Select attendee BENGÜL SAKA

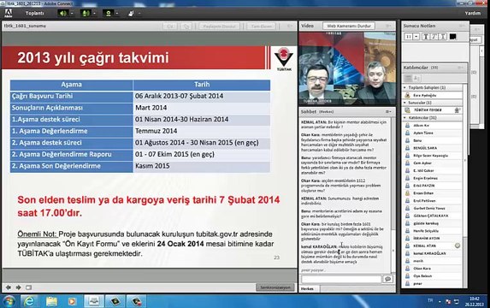click(433, 148)
